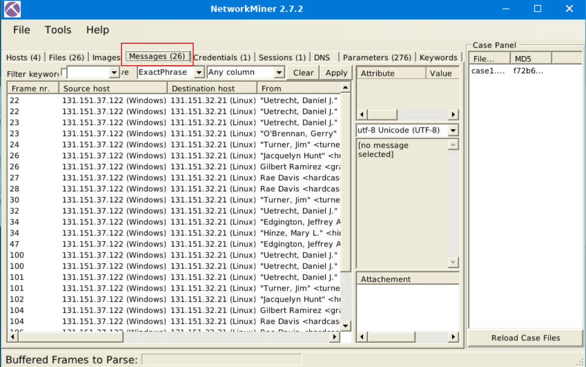Click the messages list vertical scrollbar thumb
The image size is (586, 367).
click(x=346, y=182)
